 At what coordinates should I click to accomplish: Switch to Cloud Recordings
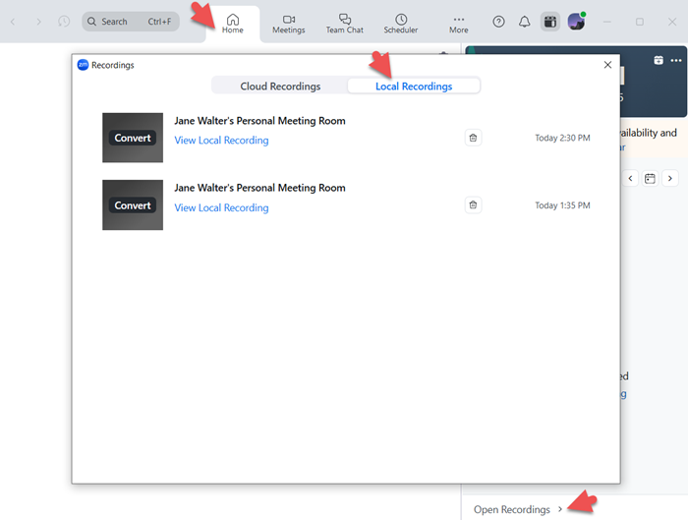click(x=280, y=87)
